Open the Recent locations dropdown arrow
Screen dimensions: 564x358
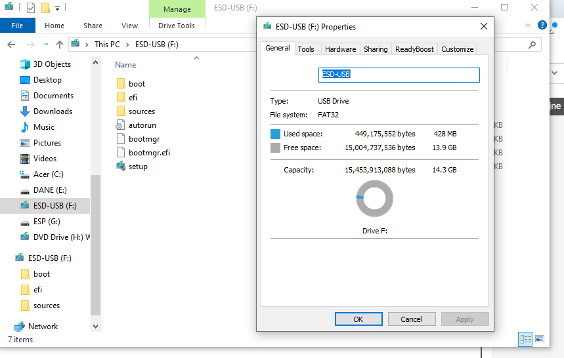[x=46, y=45]
